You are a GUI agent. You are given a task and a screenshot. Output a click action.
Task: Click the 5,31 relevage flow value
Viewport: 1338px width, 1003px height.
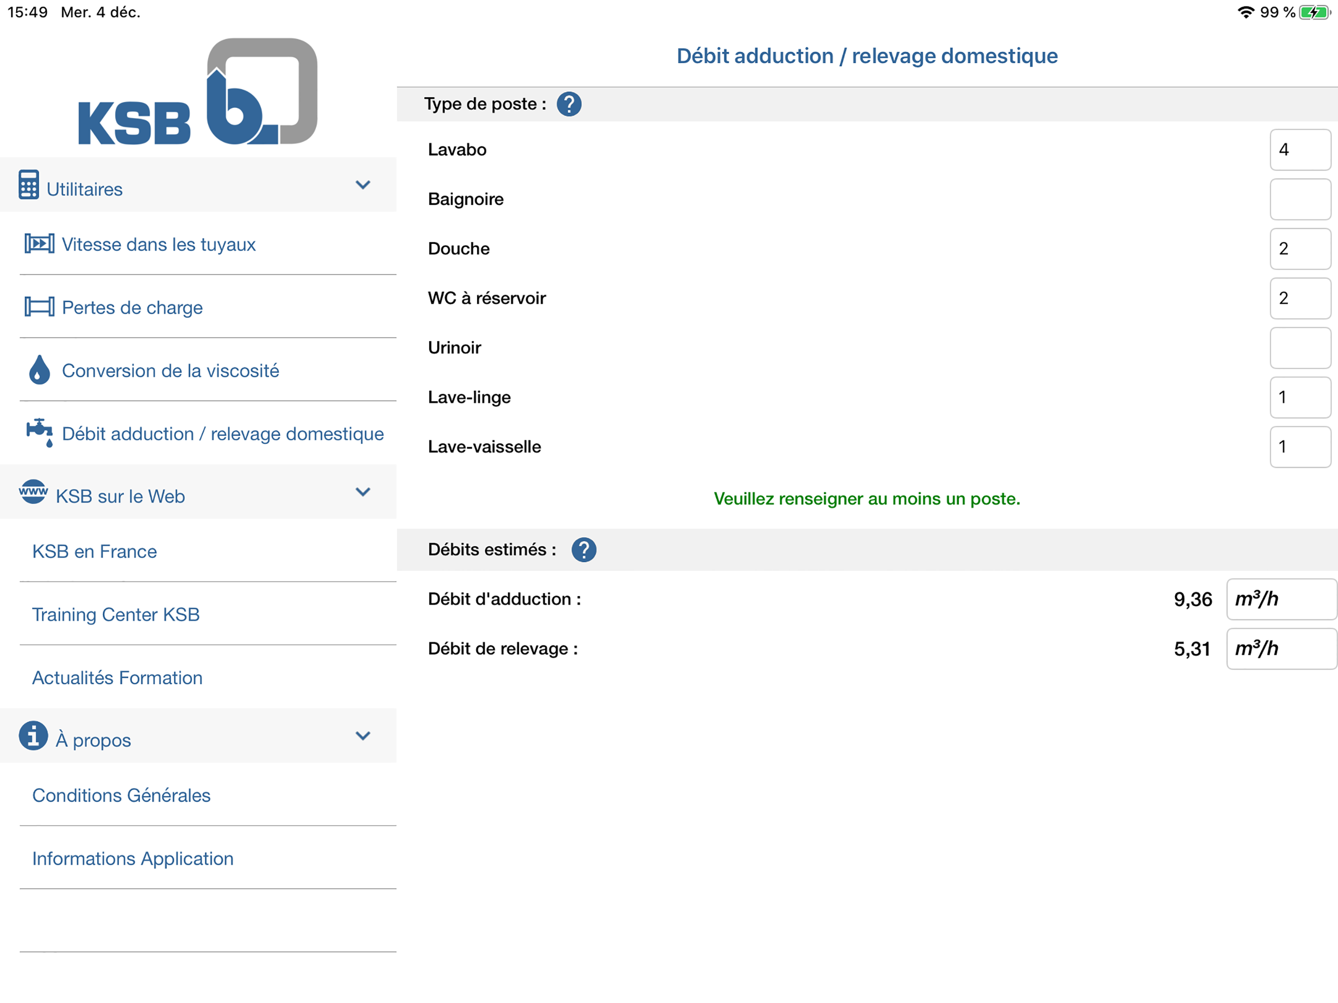tap(1192, 649)
